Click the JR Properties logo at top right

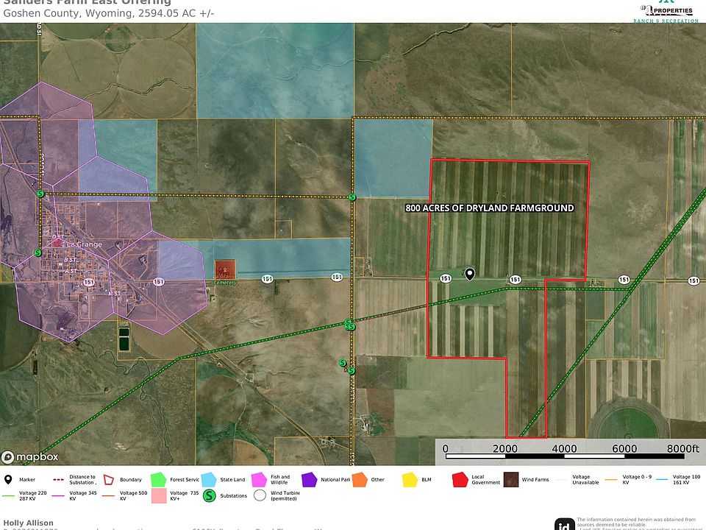[x=666, y=11]
